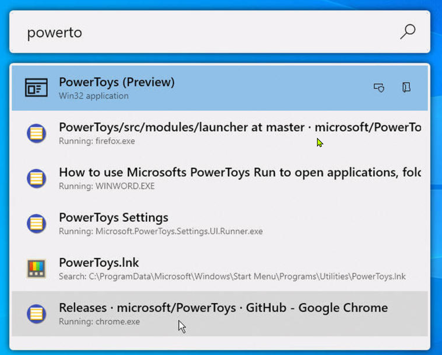Switch to PowerToys/src/modules/launcher Firefox window
442x355 pixels.
(240, 127)
